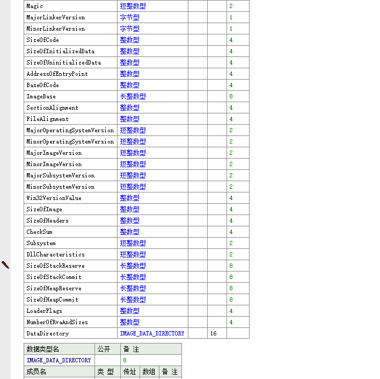Select the LoaderFlags member name
Screen dimensions: 380x379
[44, 311]
